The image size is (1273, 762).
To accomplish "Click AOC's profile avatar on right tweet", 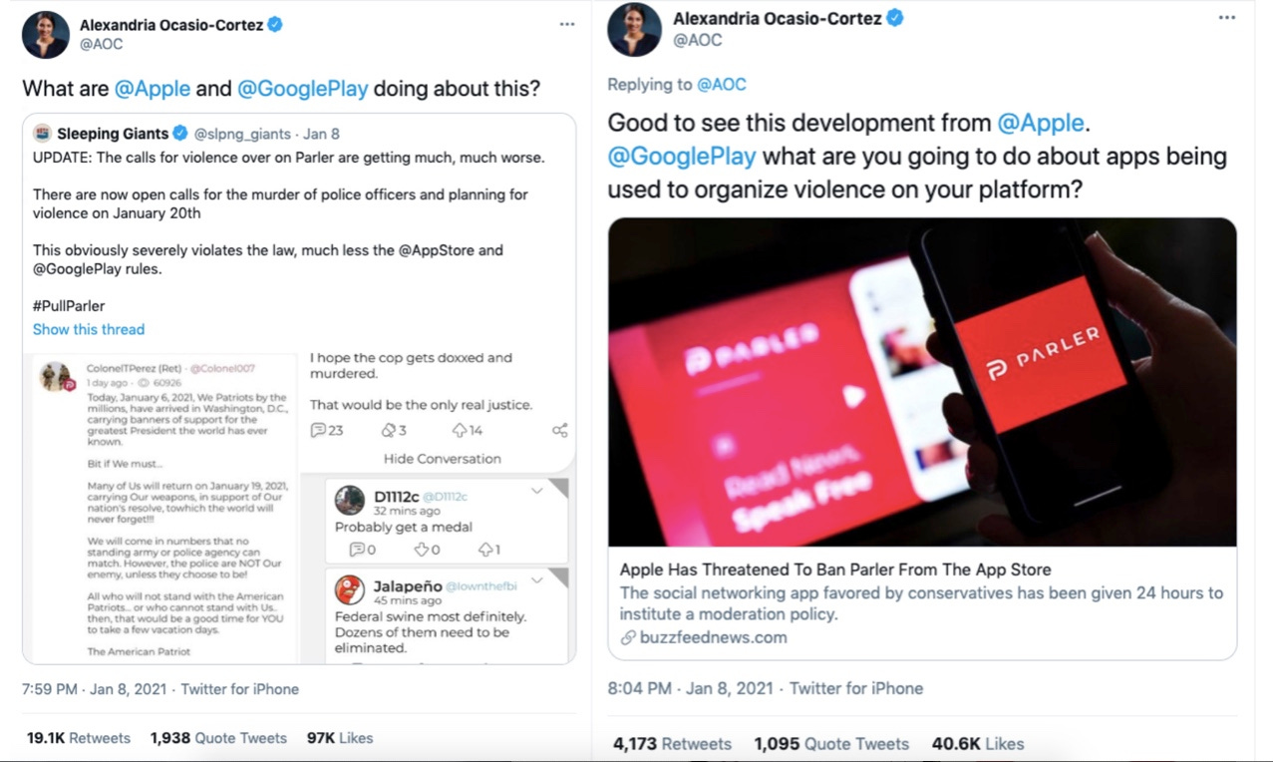I will point(634,29).
